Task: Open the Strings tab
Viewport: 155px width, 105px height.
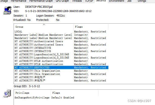Action: [142, 1]
